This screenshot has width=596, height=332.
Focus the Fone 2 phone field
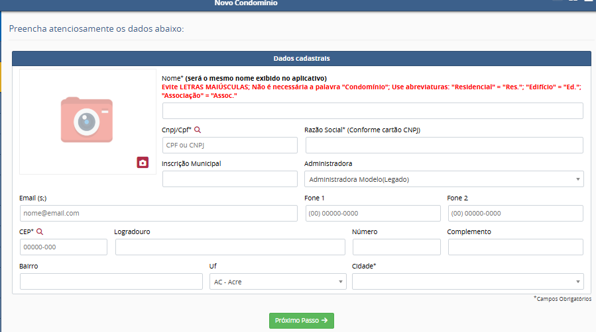(515, 213)
